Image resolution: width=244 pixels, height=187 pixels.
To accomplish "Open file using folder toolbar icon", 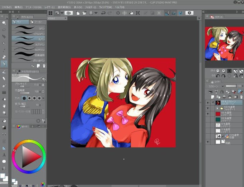I will click(x=84, y=13).
